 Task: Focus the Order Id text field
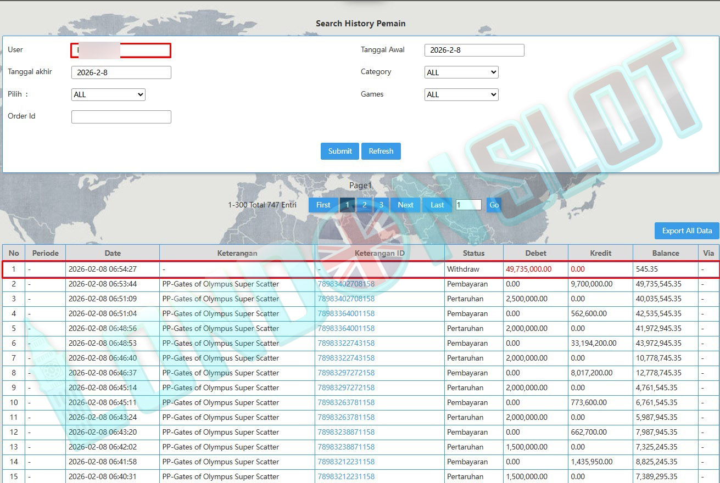pos(121,117)
